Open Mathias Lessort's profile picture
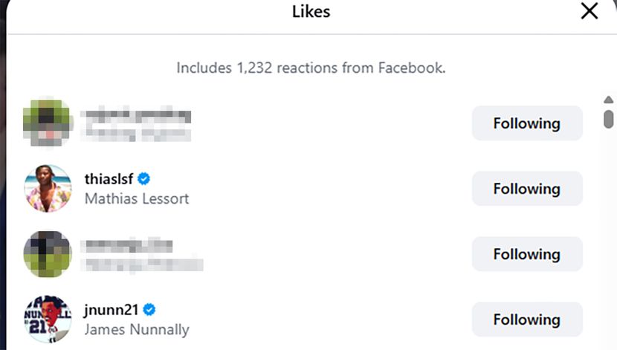The width and height of the screenshot is (617, 350). (48, 189)
